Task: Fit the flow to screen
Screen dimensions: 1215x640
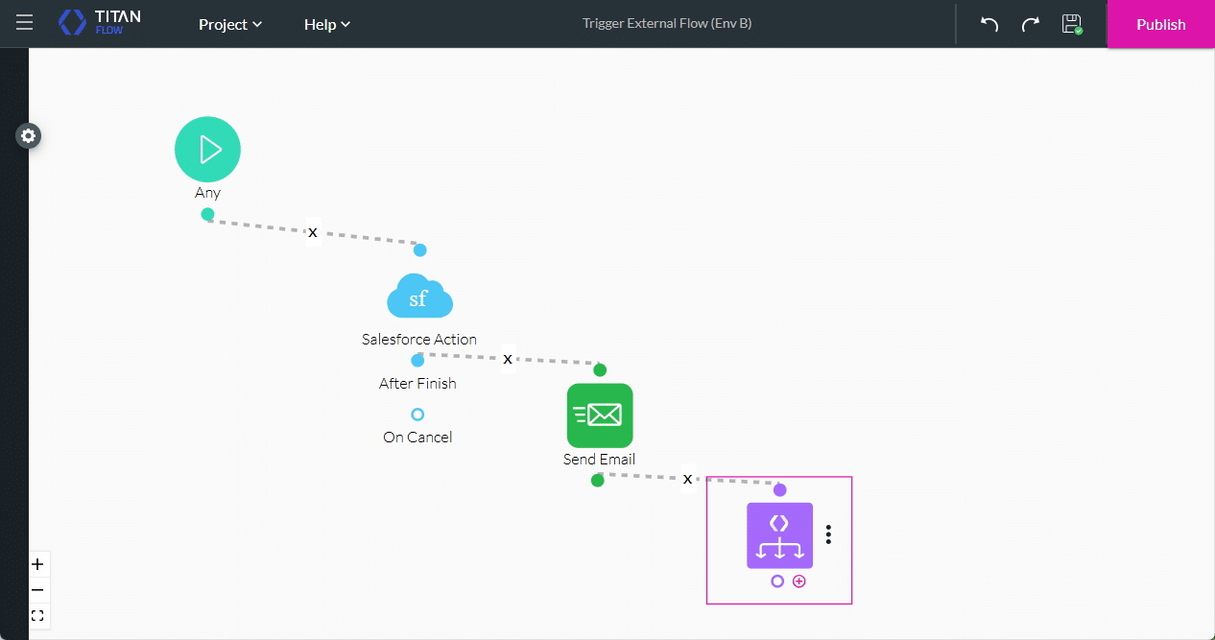Action: tap(38, 616)
